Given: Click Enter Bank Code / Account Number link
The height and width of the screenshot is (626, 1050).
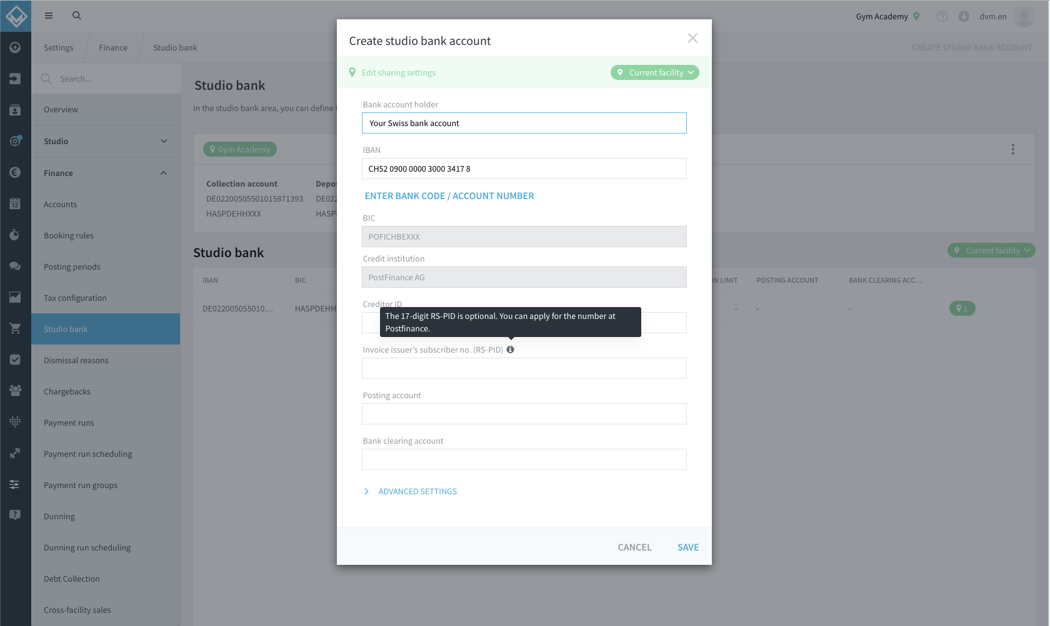Looking at the screenshot, I should tap(449, 195).
